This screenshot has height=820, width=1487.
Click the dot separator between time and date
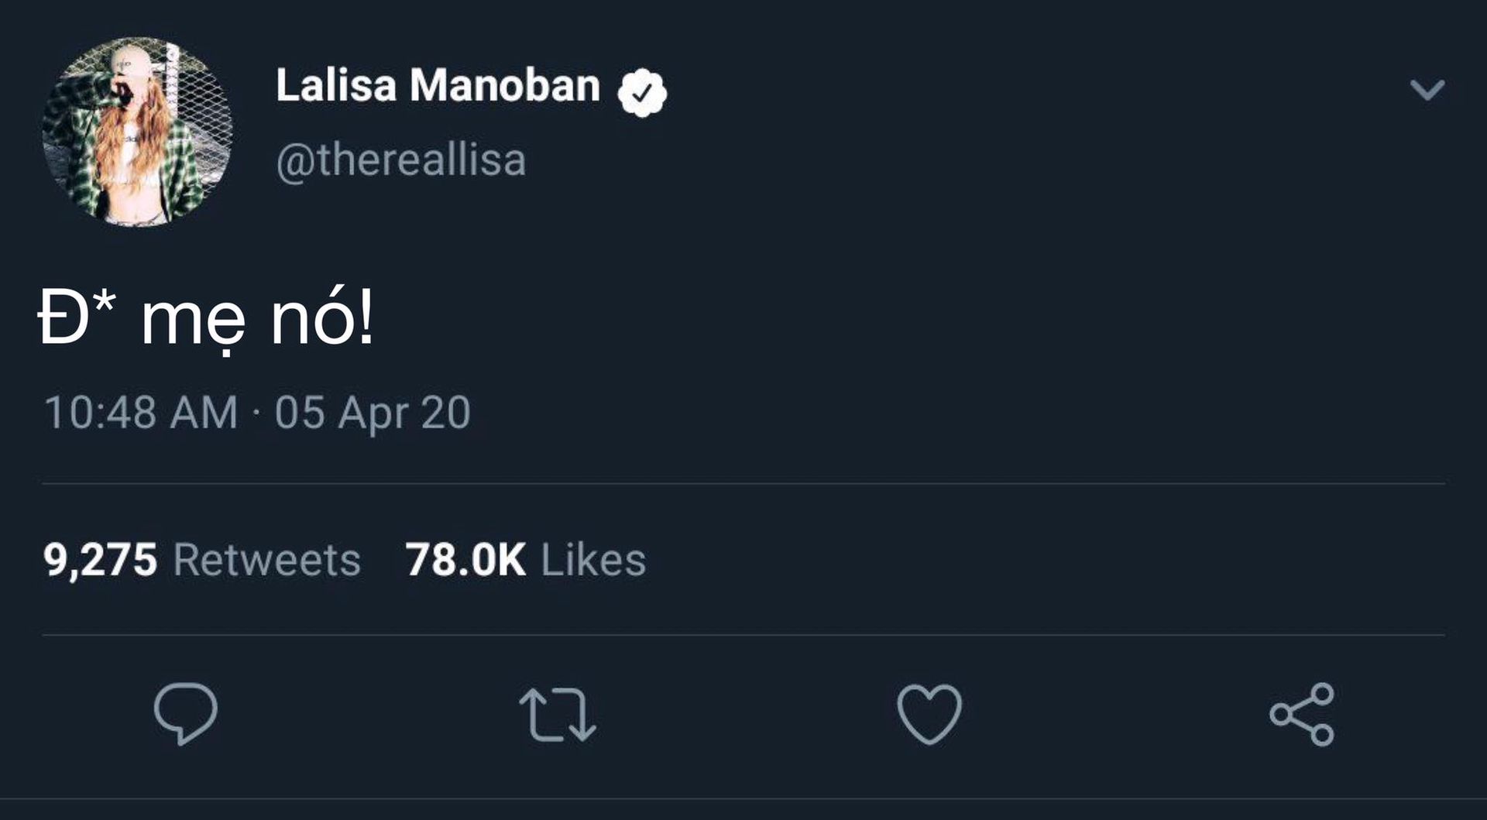pos(256,413)
